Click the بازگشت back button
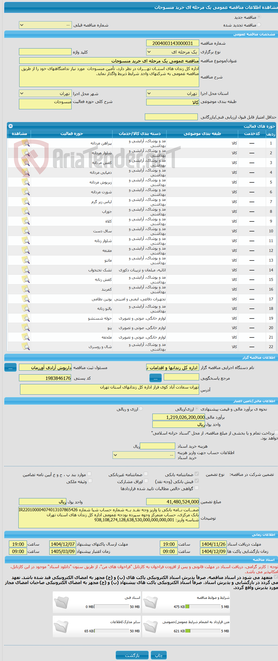This screenshot has width=278, height=661. pyautogui.click(x=132, y=655)
